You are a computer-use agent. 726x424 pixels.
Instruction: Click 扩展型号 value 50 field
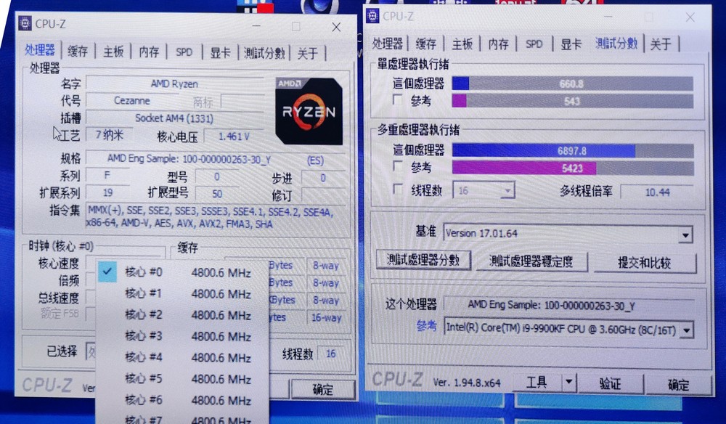point(217,193)
